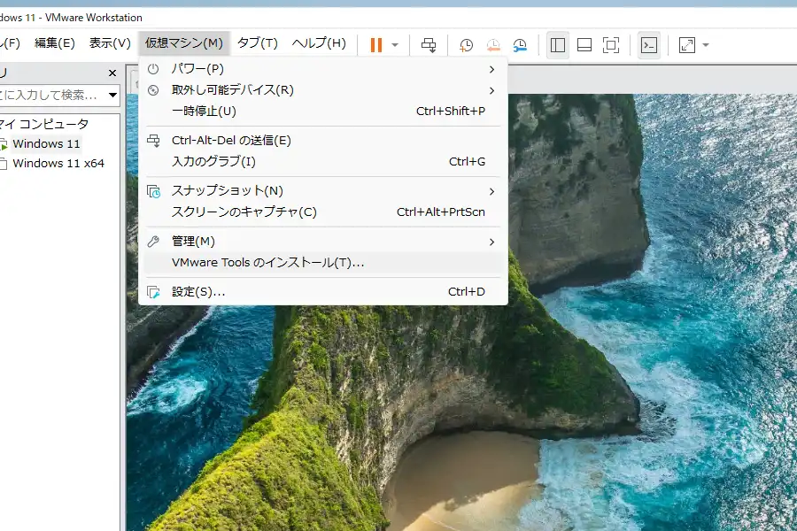The height and width of the screenshot is (531, 797).
Task: Click the icon beside Ctrl-Alt-Del の送信(E)
Action: [153, 140]
